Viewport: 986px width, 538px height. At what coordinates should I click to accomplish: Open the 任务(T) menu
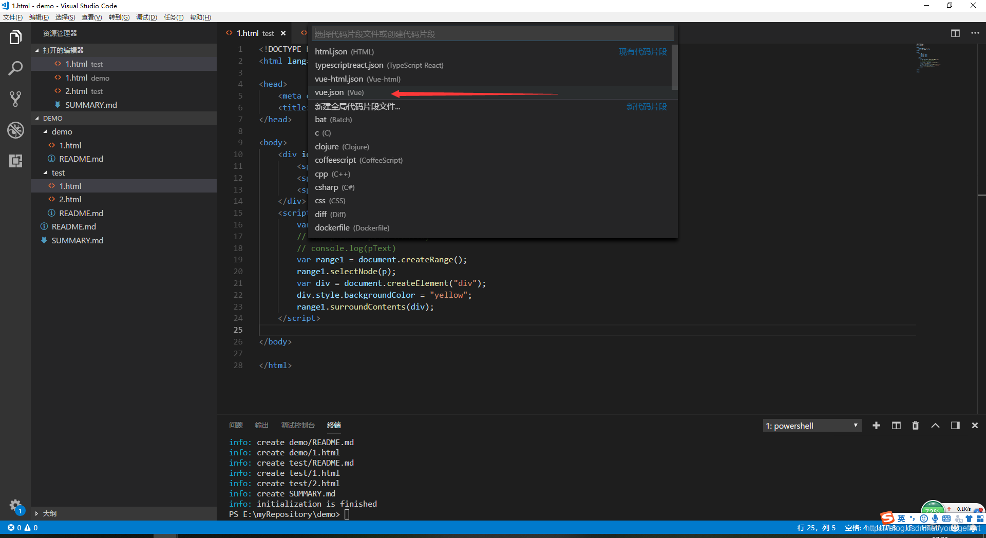[174, 17]
